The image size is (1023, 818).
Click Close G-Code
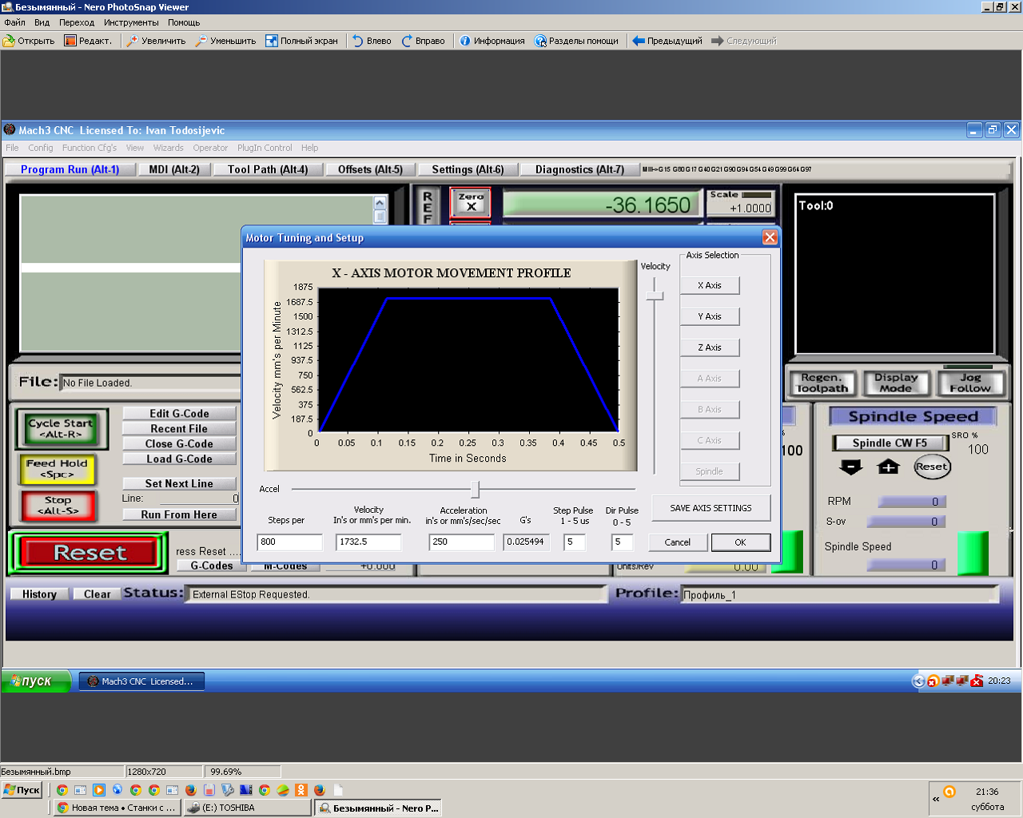(179, 444)
